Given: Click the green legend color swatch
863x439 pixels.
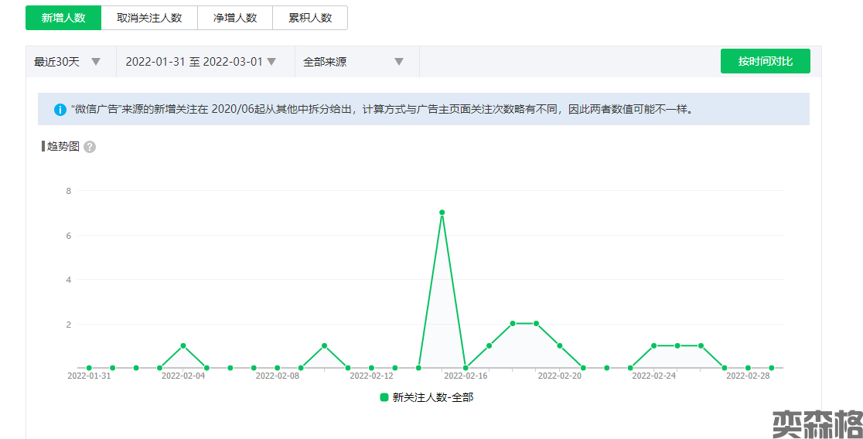Looking at the screenshot, I should 384,397.
